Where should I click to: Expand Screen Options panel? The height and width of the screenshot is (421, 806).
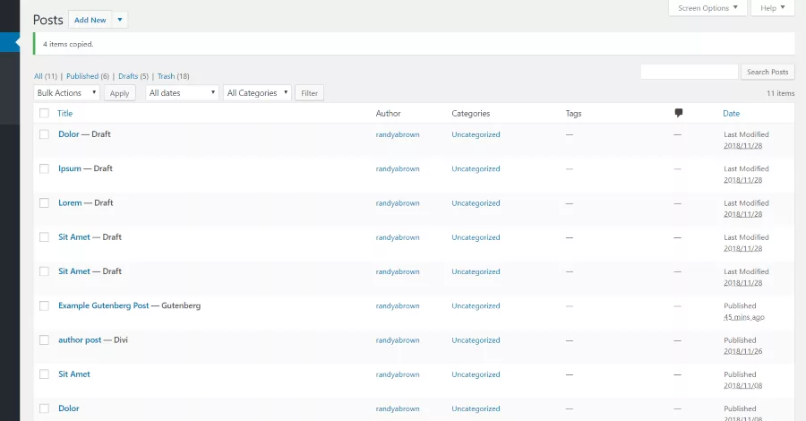[707, 8]
